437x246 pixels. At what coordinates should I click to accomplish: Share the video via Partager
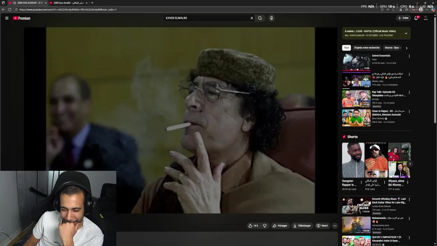(280, 226)
